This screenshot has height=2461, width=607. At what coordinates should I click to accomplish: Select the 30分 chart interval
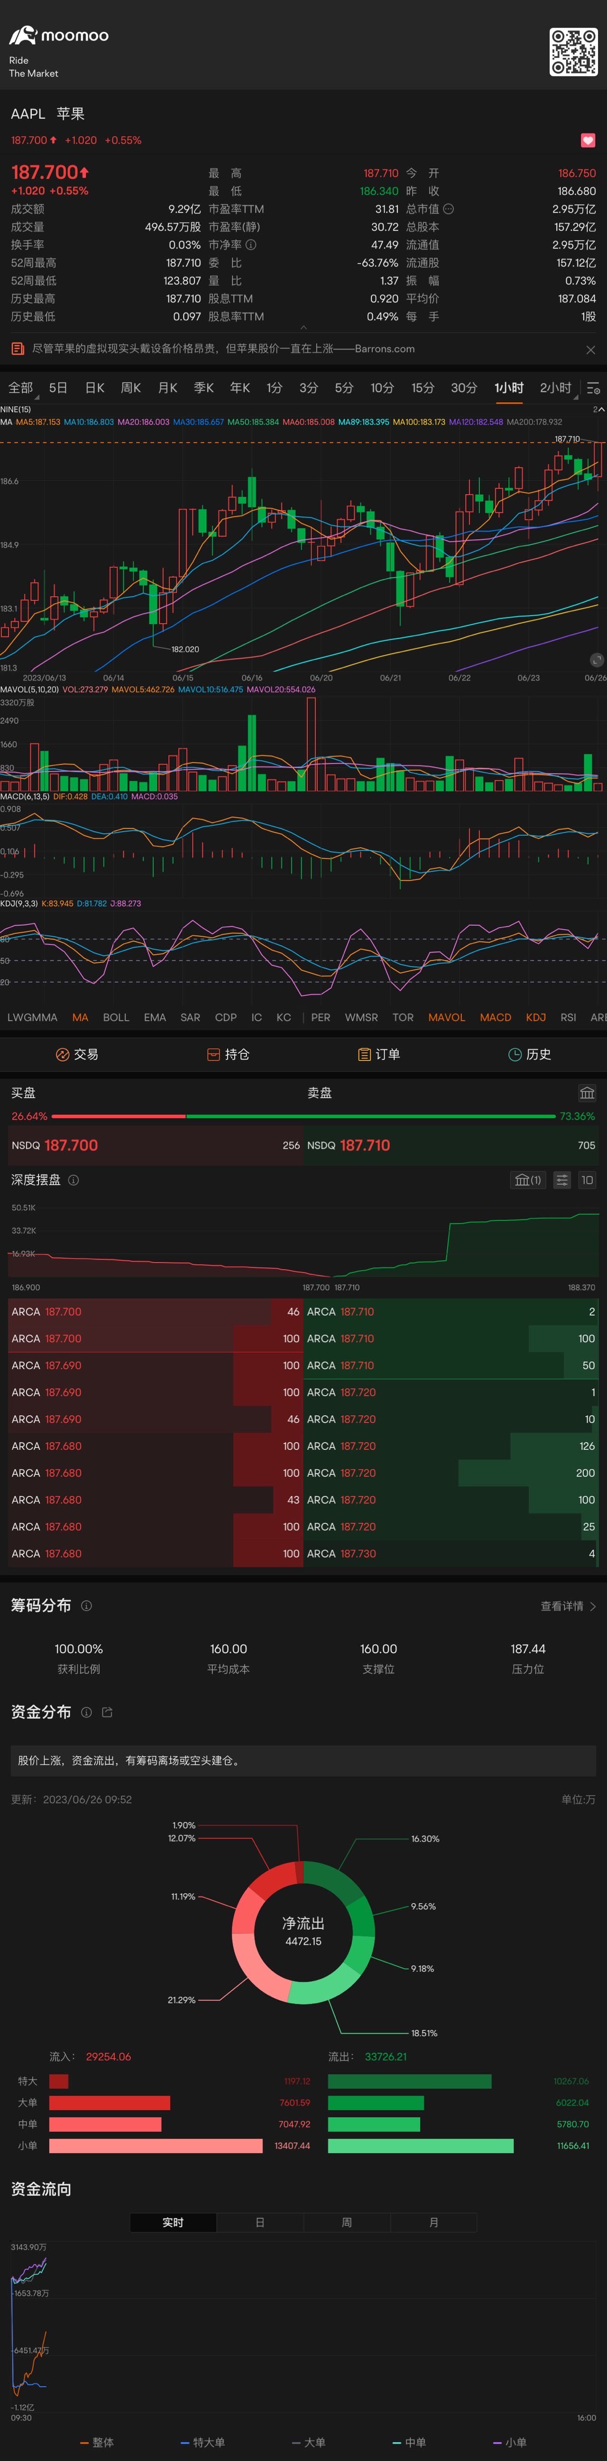click(464, 388)
